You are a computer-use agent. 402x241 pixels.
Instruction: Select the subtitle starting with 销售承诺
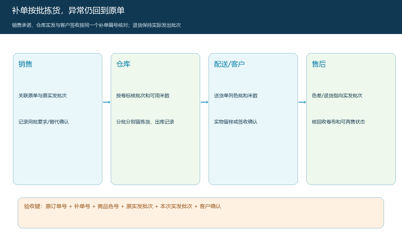pyautogui.click(x=96, y=25)
